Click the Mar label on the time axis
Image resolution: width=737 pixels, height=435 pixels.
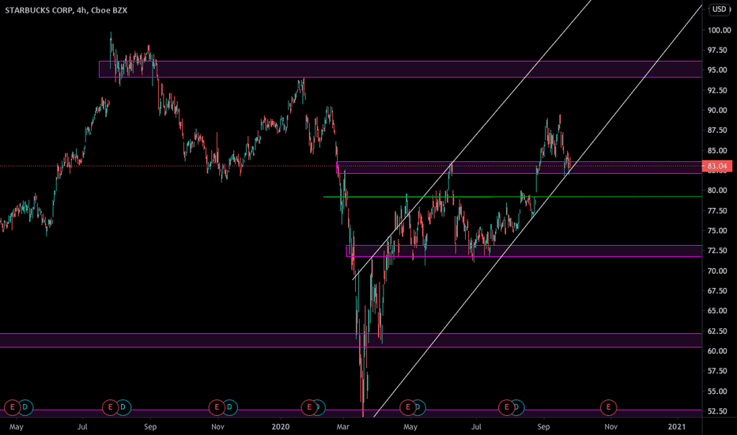(343, 427)
